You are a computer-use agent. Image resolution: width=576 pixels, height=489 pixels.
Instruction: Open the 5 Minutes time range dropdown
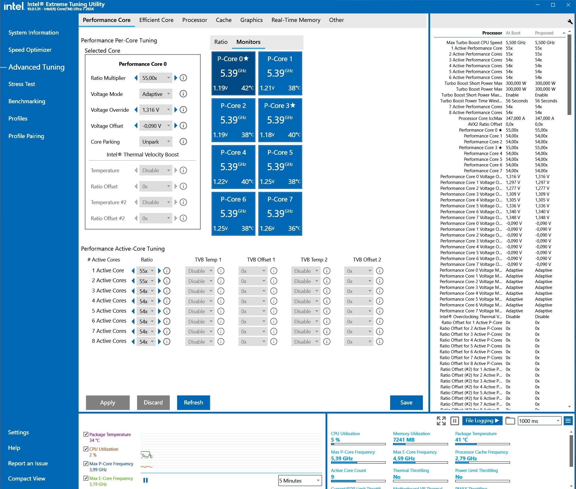pyautogui.click(x=300, y=481)
